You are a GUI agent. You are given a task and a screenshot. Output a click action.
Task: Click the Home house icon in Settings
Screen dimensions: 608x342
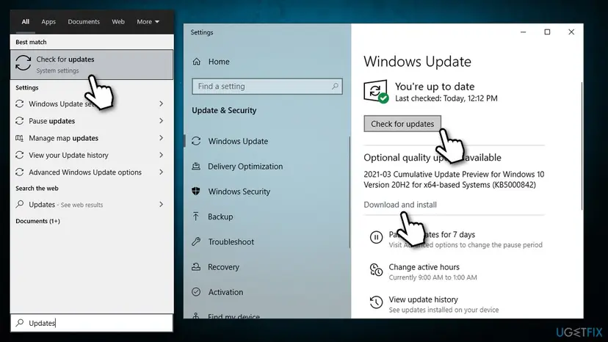pos(197,62)
